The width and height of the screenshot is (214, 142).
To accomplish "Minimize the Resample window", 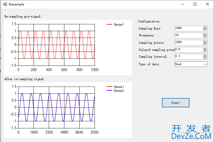I will point(183,4).
